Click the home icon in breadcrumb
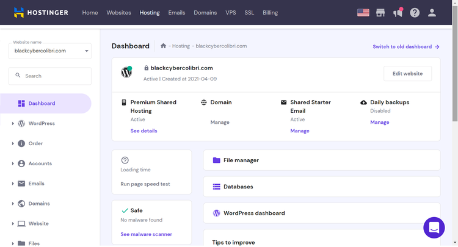 163,46
